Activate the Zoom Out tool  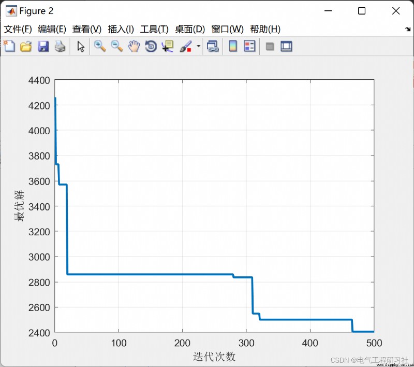click(x=117, y=46)
